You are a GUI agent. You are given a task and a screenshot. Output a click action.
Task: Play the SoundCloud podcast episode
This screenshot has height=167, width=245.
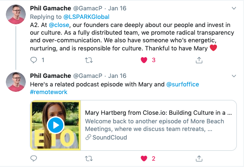(x=56, y=125)
